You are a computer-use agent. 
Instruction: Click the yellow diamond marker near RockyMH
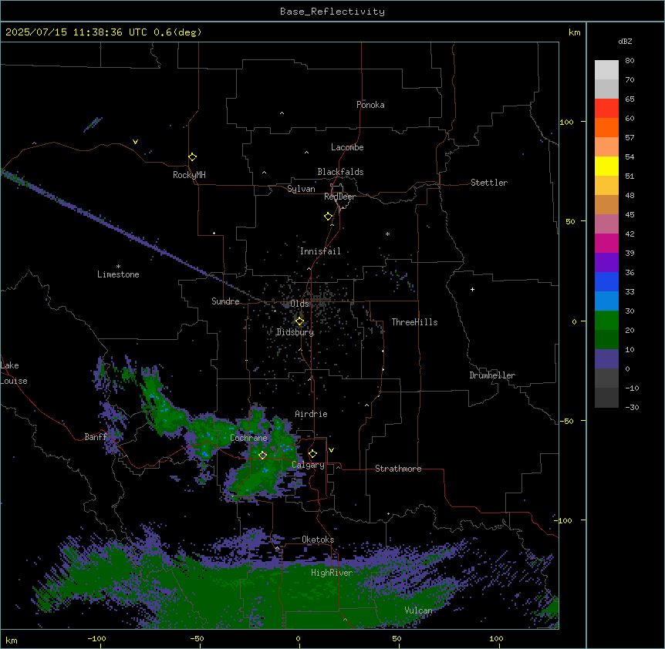[193, 157]
